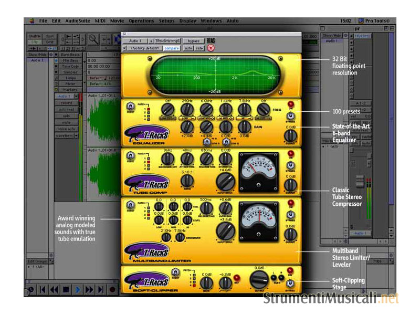
Task: Click the Equalizer reset button
Action: (x=130, y=107)
